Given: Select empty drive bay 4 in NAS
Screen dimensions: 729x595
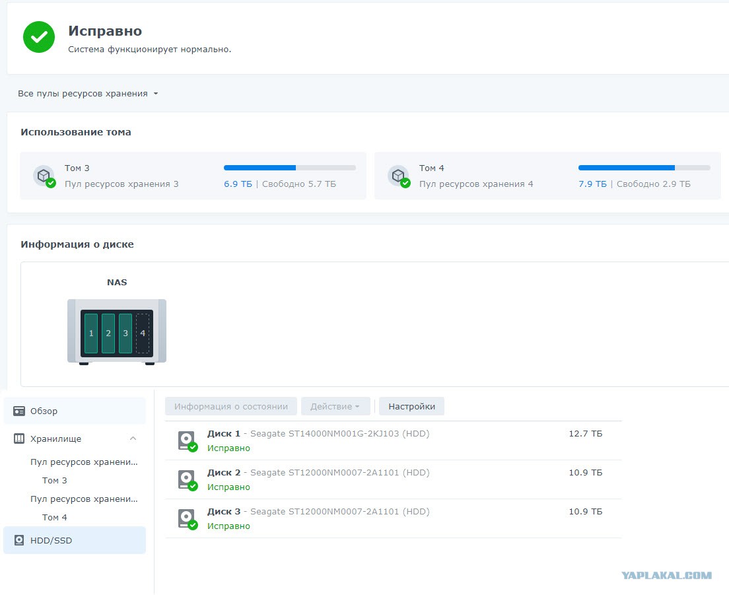Looking at the screenshot, I should pyautogui.click(x=143, y=333).
